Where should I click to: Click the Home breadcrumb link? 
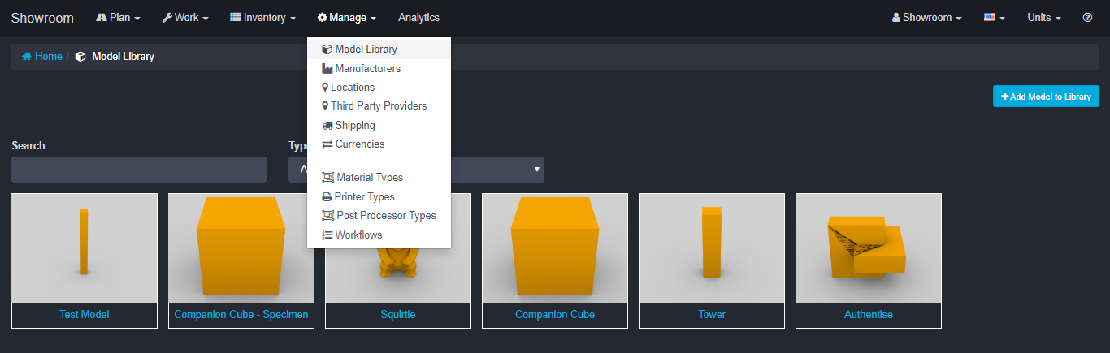pyautogui.click(x=42, y=57)
